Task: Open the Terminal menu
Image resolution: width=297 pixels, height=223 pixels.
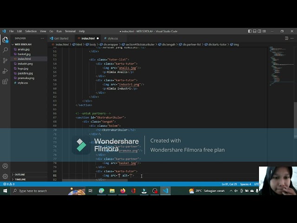Action: (x=70, y=31)
